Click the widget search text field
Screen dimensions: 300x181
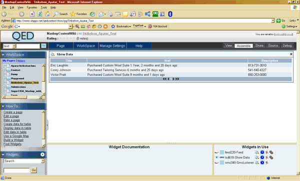[16, 171]
